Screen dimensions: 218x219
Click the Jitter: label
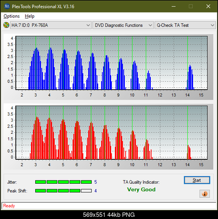[12, 182]
